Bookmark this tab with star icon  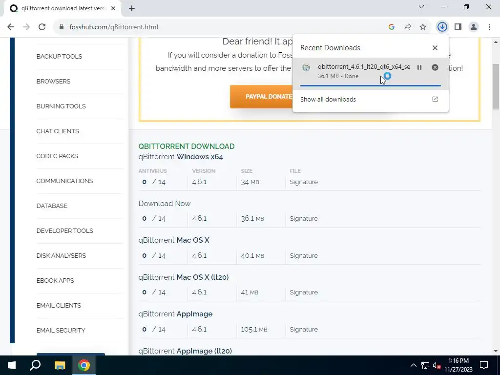pyautogui.click(x=423, y=27)
